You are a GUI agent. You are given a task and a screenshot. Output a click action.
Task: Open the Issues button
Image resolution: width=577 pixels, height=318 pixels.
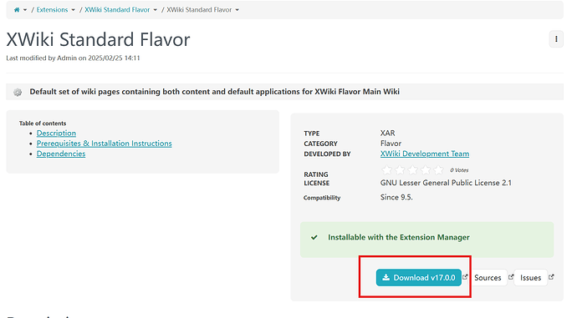(530, 278)
